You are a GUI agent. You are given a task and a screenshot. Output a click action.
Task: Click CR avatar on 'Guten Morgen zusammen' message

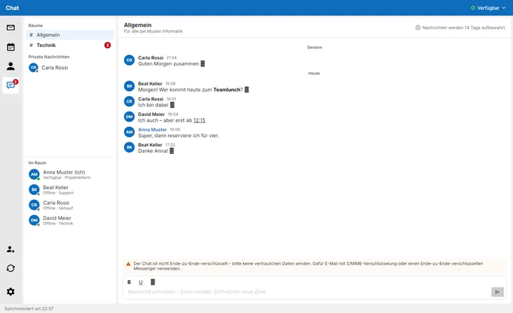[x=129, y=60]
